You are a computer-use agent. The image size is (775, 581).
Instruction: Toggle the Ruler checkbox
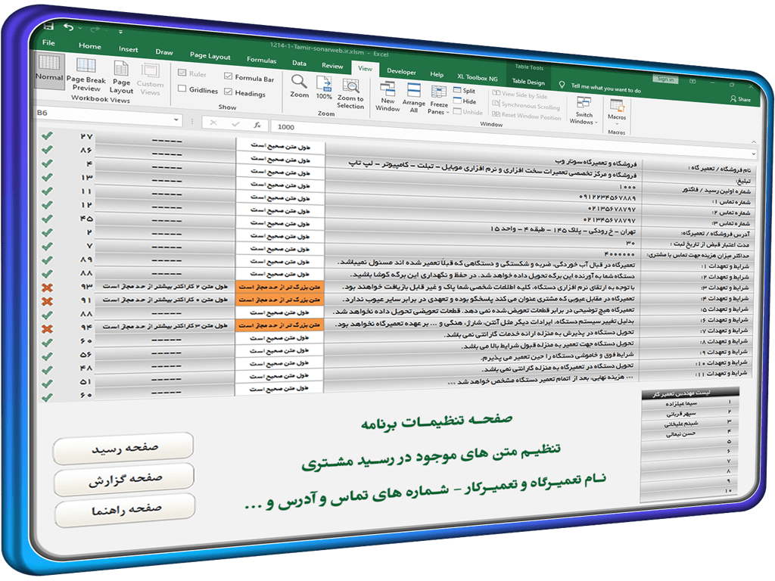coord(182,73)
